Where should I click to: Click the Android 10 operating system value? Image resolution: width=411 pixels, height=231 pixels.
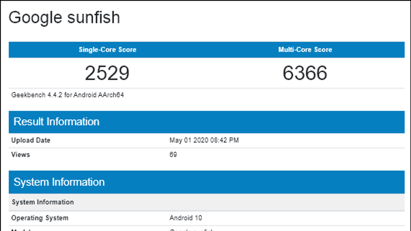(x=185, y=218)
